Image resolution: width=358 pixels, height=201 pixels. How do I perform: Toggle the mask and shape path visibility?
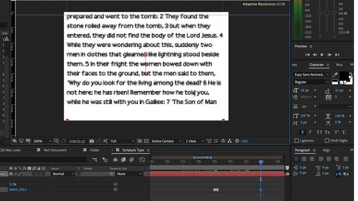pos(63,141)
